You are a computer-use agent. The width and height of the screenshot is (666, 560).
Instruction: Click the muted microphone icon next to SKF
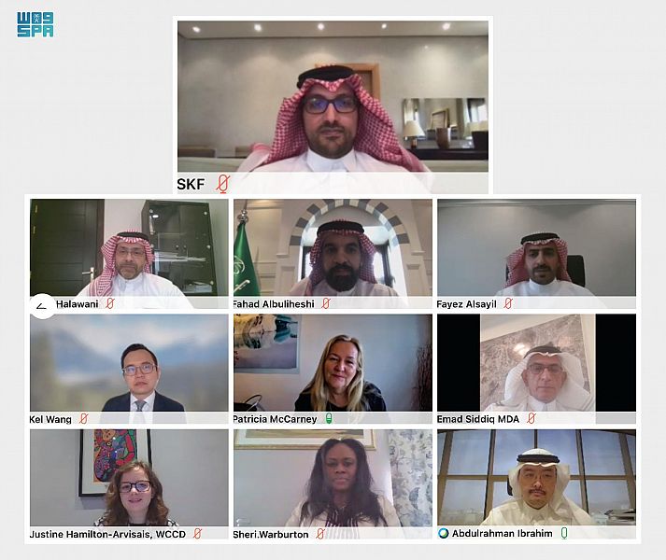pyautogui.click(x=222, y=184)
